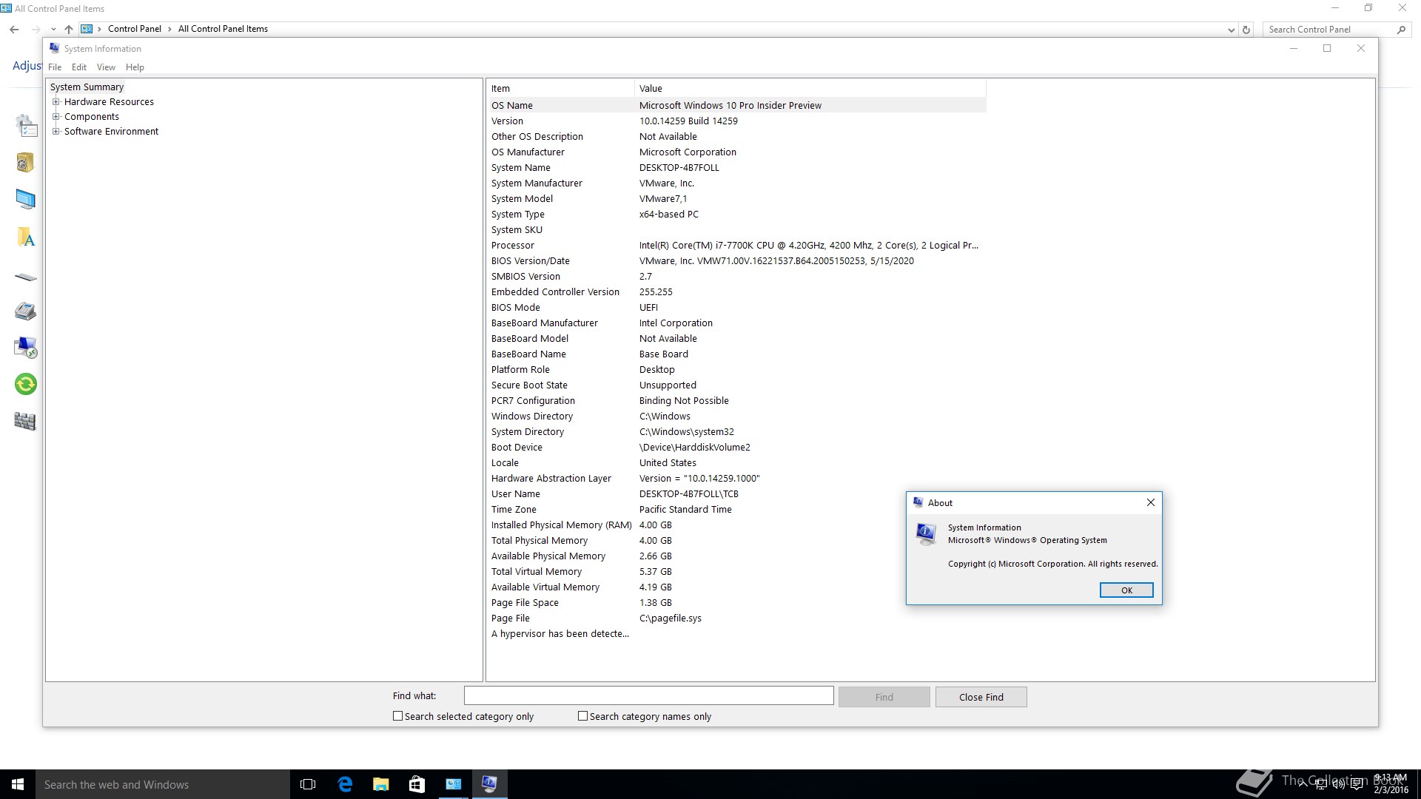The width and height of the screenshot is (1421, 799).
Task: Enable Search selected category only checkbox
Action: coord(397,716)
